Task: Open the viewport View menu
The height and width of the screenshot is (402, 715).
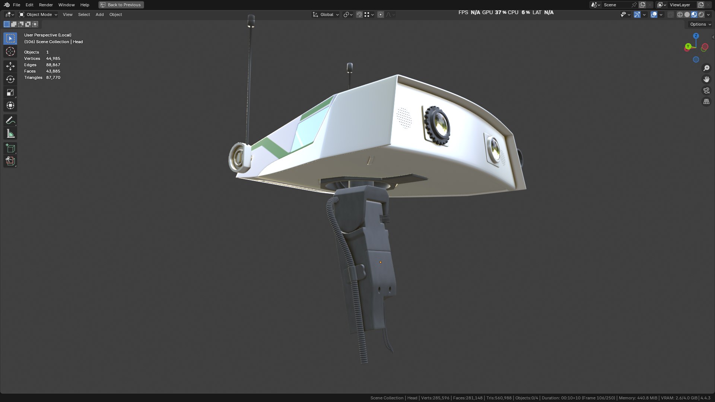Action: click(x=67, y=15)
